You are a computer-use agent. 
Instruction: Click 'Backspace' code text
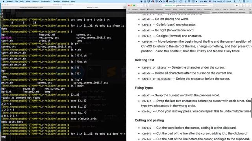tap(164, 79)
